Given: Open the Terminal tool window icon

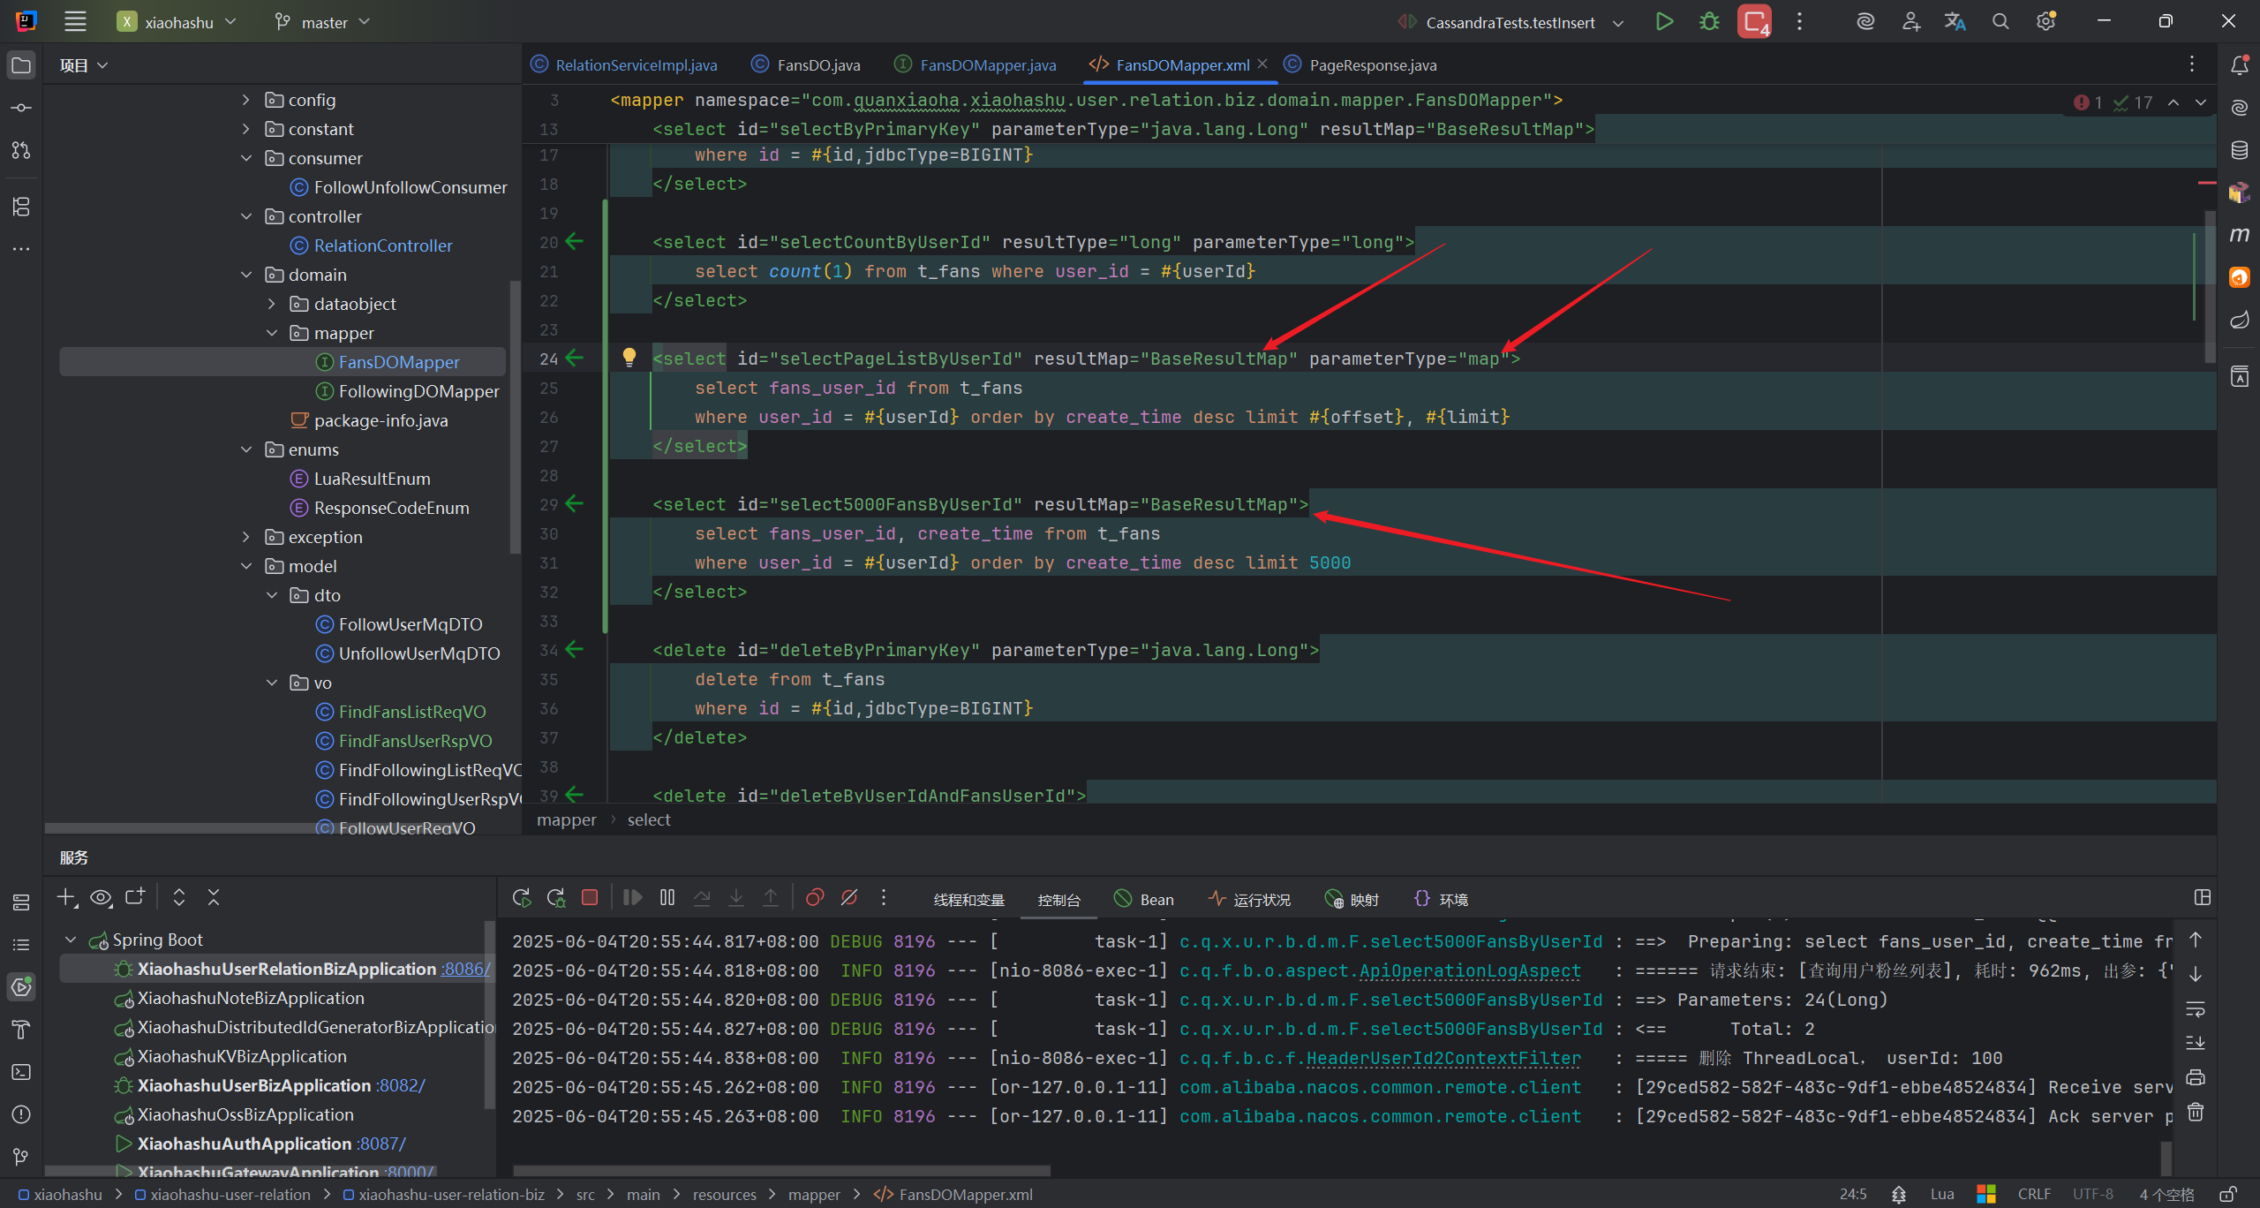Looking at the screenshot, I should (x=21, y=1072).
